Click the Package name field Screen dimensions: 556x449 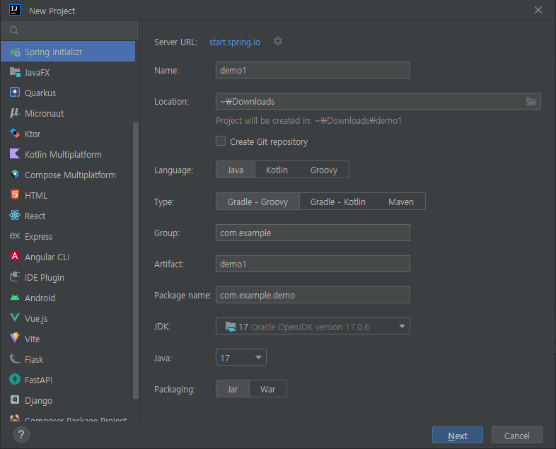coord(313,295)
